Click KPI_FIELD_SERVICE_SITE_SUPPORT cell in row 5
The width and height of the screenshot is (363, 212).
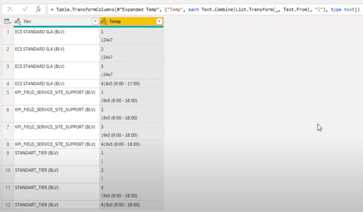pos(56,96)
